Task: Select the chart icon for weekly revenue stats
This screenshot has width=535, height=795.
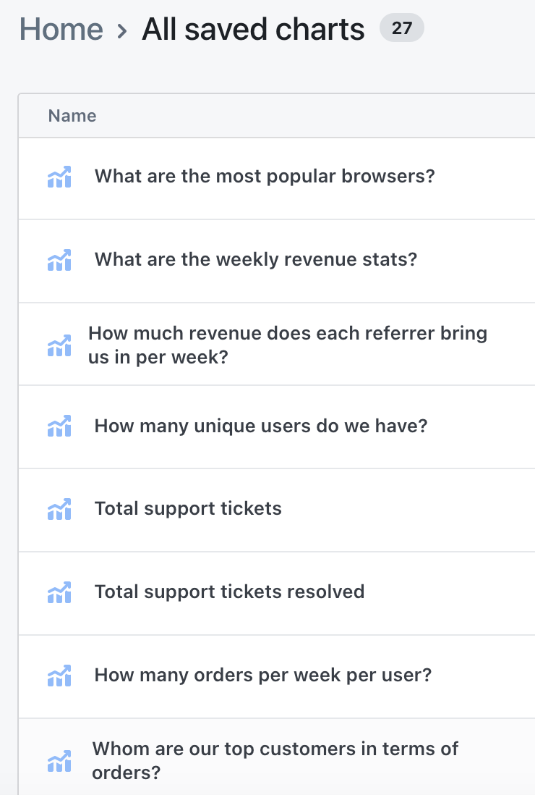Action: point(59,259)
